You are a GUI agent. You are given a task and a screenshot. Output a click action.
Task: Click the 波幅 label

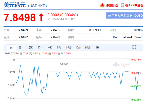(x=113, y=30)
